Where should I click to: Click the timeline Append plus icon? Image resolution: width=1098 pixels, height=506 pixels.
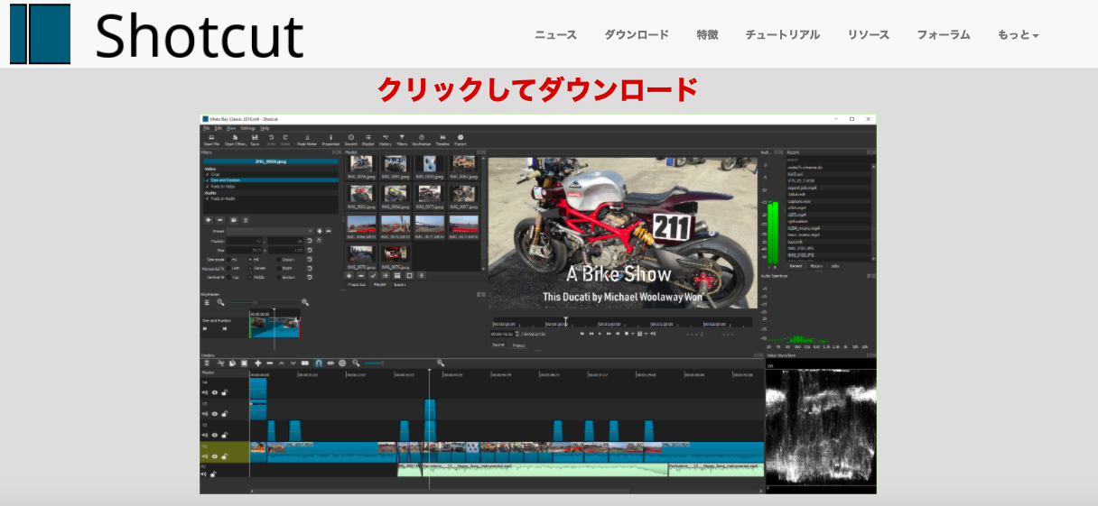(x=258, y=363)
